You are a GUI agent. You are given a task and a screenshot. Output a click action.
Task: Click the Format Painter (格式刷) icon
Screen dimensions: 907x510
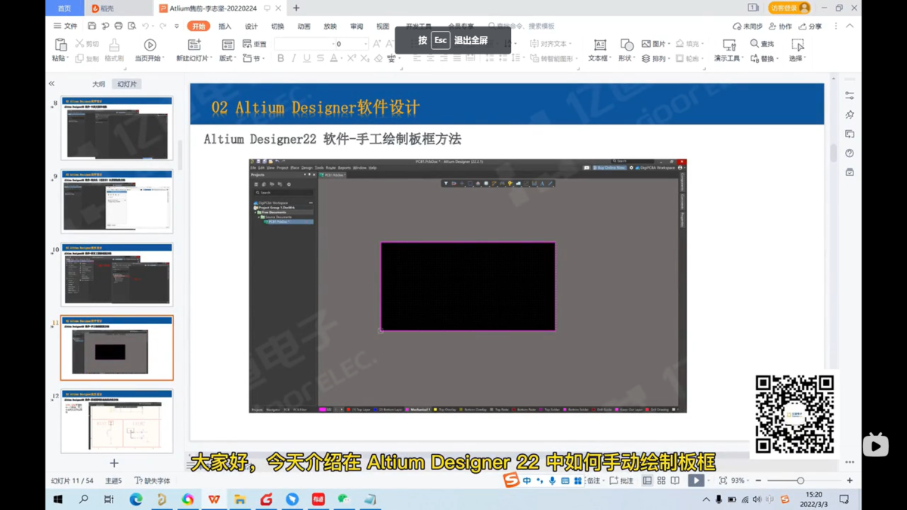(114, 45)
